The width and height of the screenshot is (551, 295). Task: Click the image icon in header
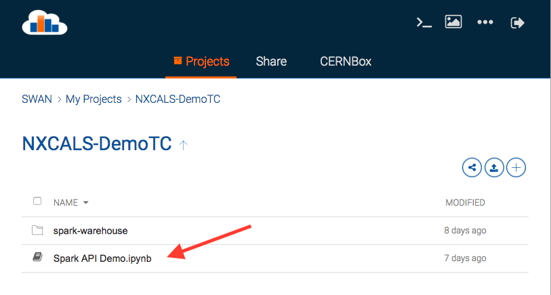pyautogui.click(x=453, y=22)
